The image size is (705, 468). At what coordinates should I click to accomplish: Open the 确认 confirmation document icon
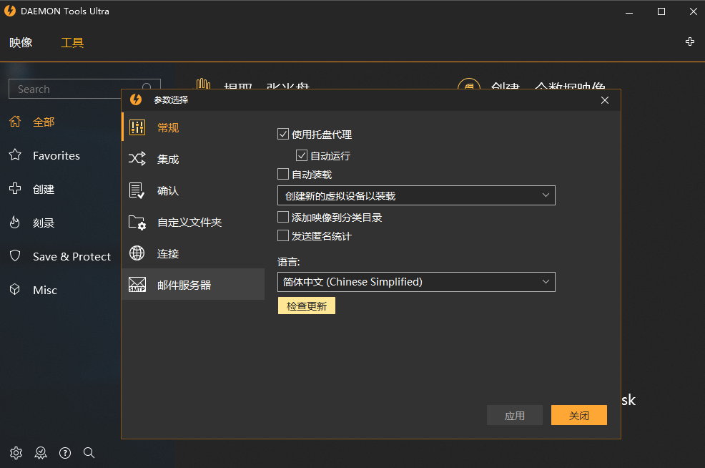137,190
